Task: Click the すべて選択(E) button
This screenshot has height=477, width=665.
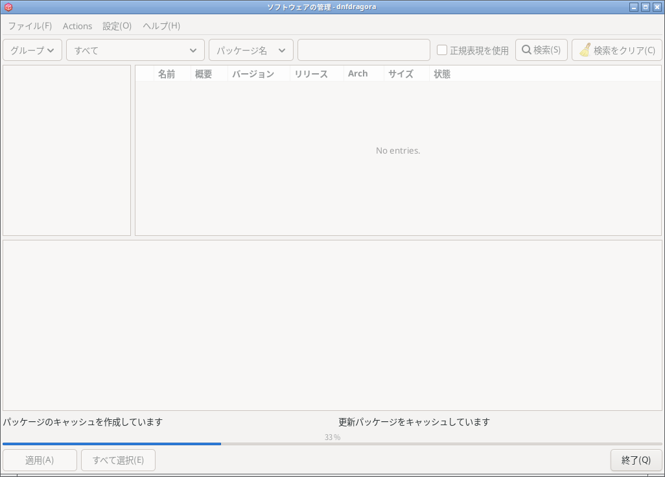Action: [x=118, y=460]
